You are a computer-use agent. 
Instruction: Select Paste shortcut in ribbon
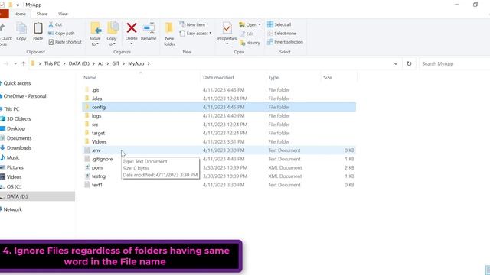[x=65, y=42]
